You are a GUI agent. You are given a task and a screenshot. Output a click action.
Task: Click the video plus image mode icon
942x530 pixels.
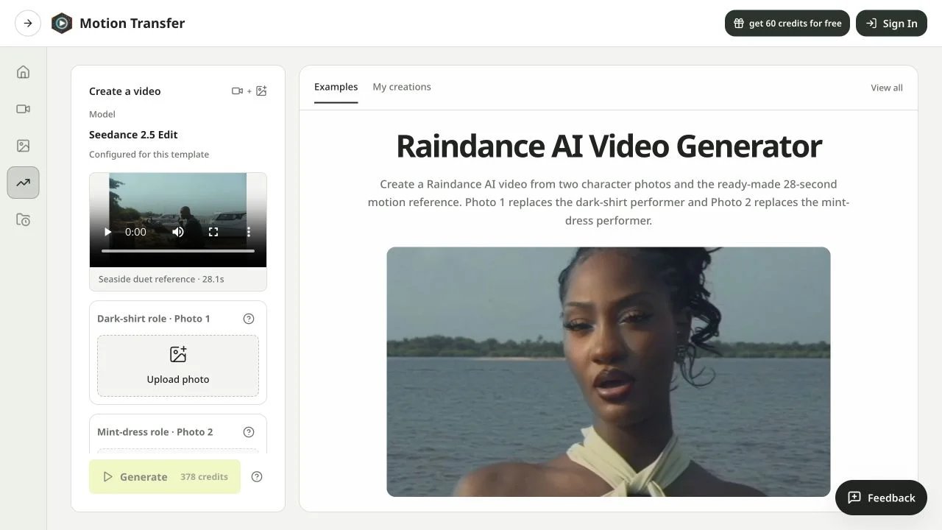249,91
